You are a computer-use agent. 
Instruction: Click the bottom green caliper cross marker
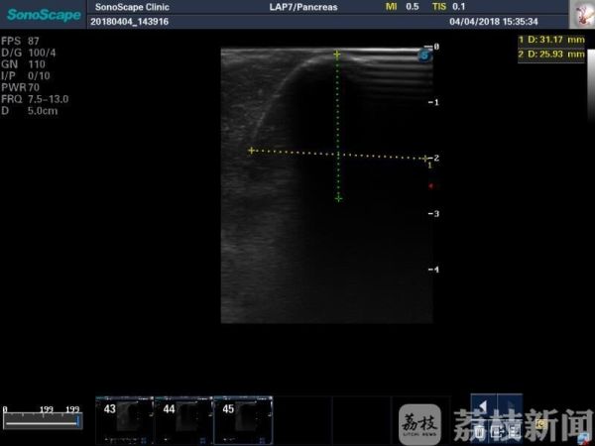click(338, 199)
